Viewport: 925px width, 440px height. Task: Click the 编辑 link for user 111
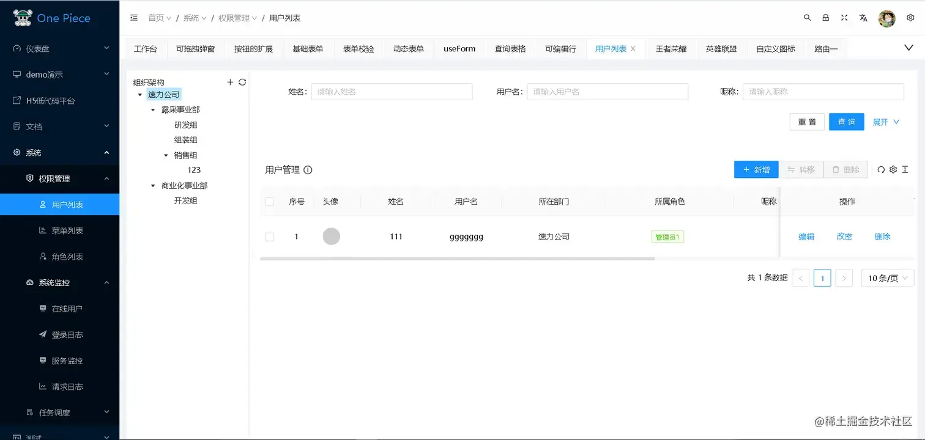click(x=806, y=237)
